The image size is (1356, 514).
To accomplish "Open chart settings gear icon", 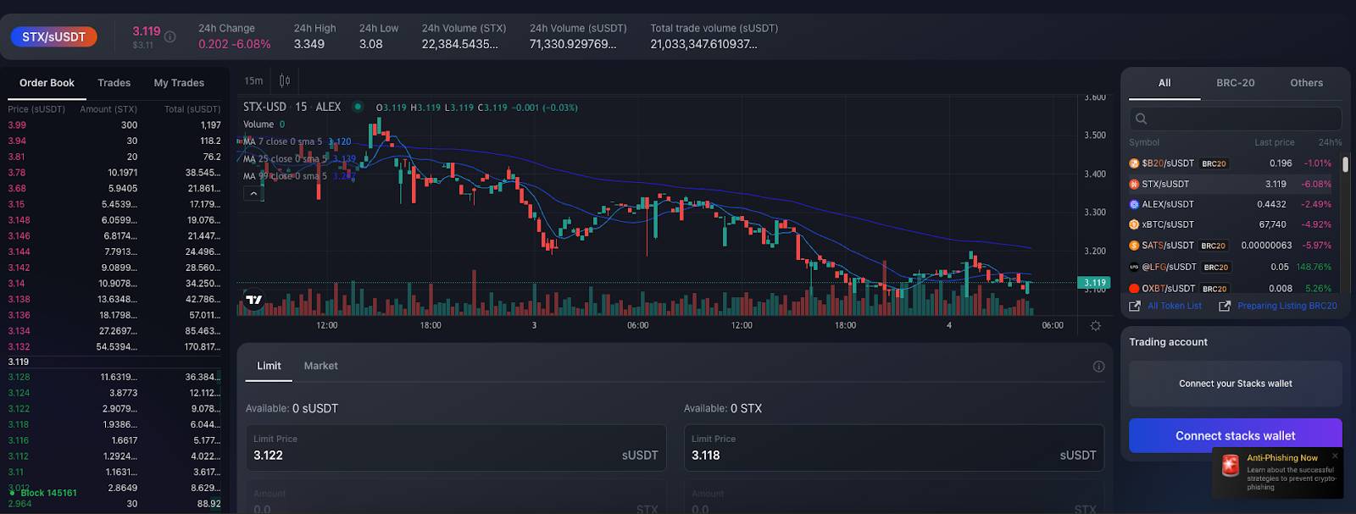I will pyautogui.click(x=1096, y=325).
